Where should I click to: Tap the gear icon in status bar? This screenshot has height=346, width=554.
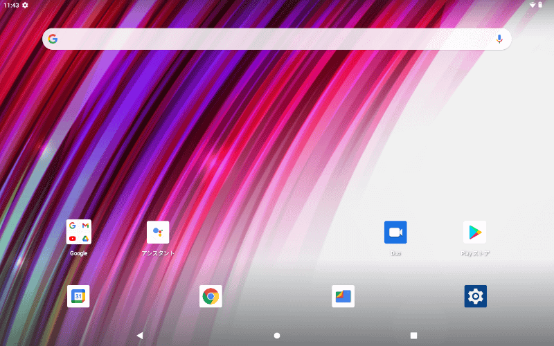(25, 5)
